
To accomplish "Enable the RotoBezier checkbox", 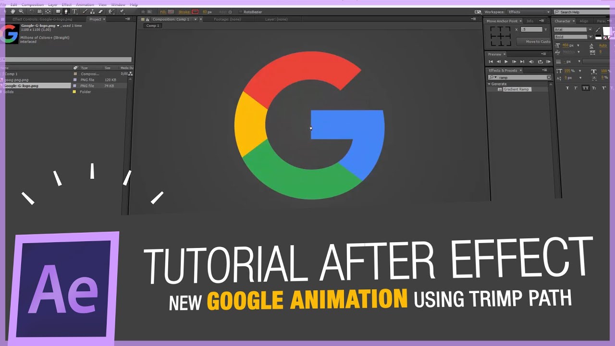I will 240,12.
